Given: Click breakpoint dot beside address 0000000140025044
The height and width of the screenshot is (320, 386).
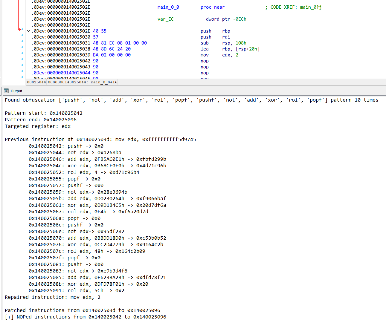Looking at the screenshot, I should tap(22, 71).
